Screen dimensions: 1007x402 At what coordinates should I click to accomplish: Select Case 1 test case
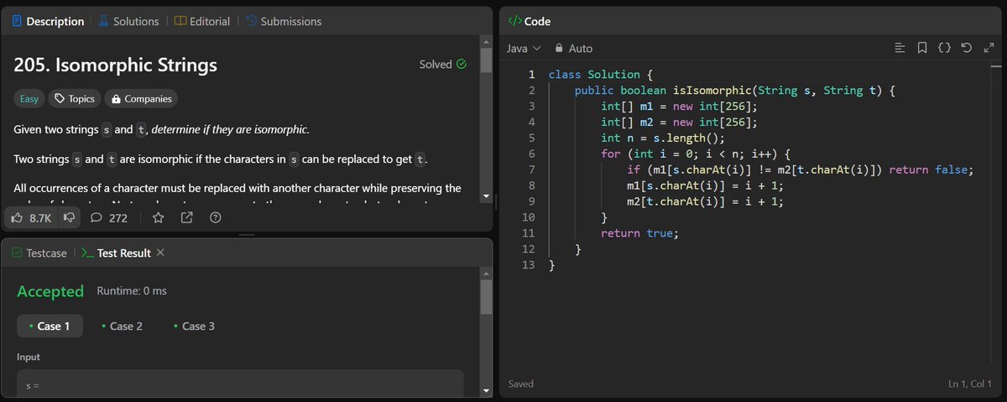point(50,326)
